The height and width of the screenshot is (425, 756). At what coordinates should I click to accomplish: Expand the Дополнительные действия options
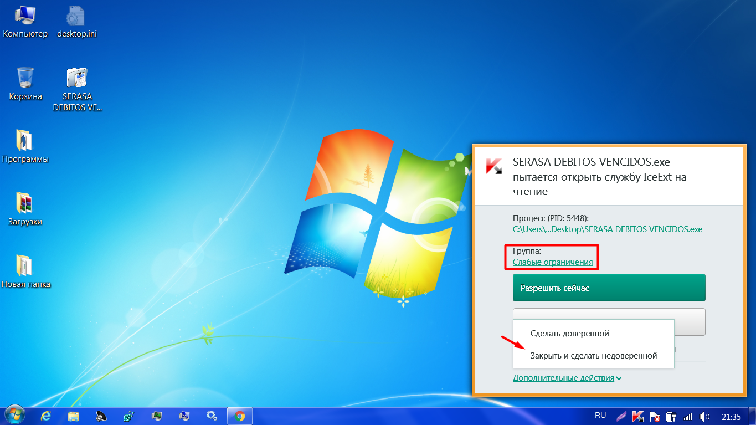pos(567,378)
